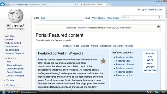Open the Glossaries navigation link

point(118,46)
